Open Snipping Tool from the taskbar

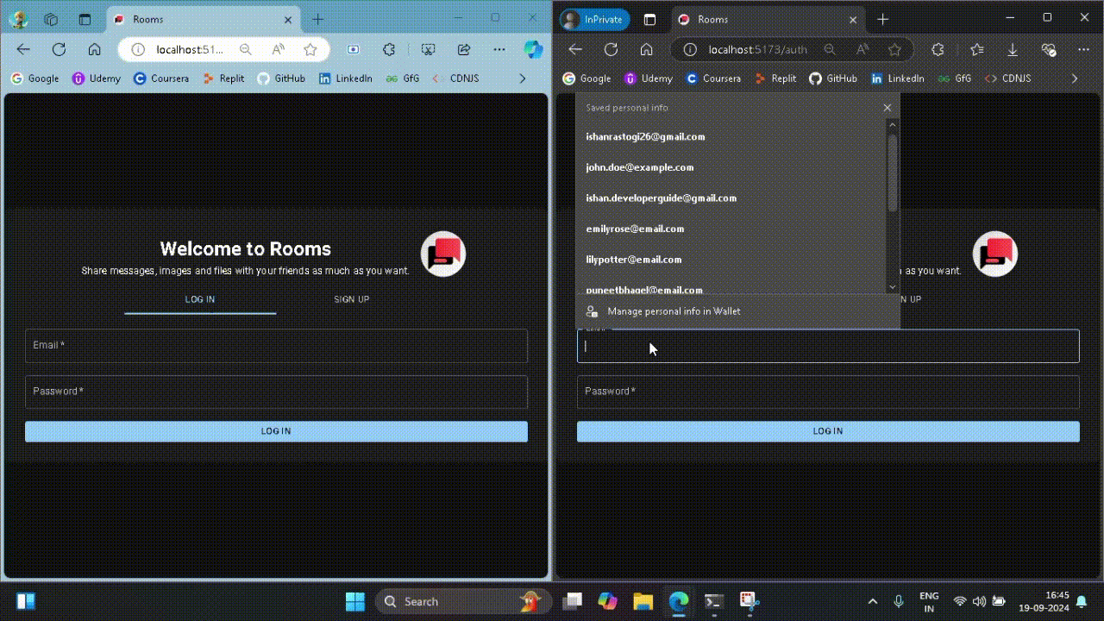pos(748,601)
